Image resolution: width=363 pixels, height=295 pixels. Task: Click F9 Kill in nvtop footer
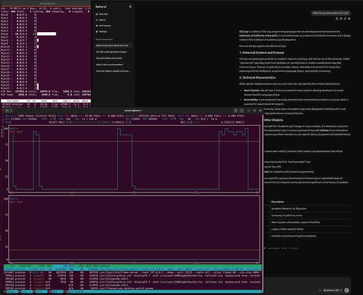[x=40, y=292]
